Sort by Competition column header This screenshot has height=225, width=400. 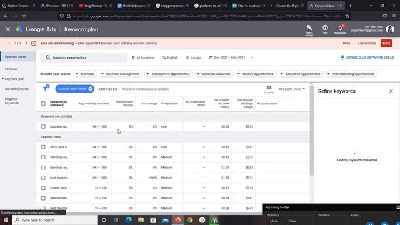(x=169, y=104)
